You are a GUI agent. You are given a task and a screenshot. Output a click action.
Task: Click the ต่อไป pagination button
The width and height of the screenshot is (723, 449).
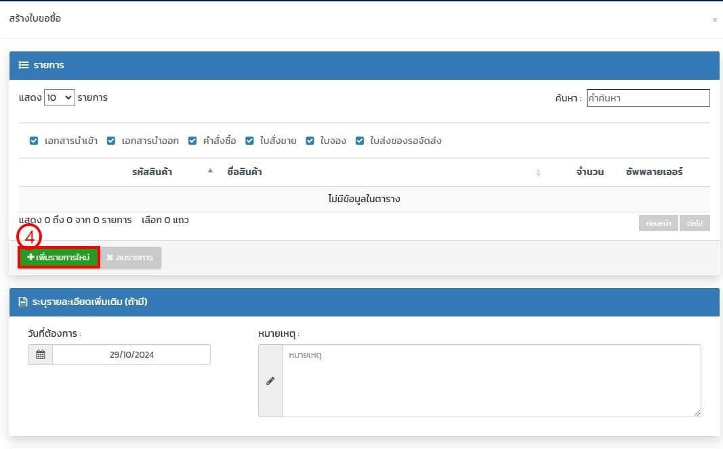(x=695, y=223)
